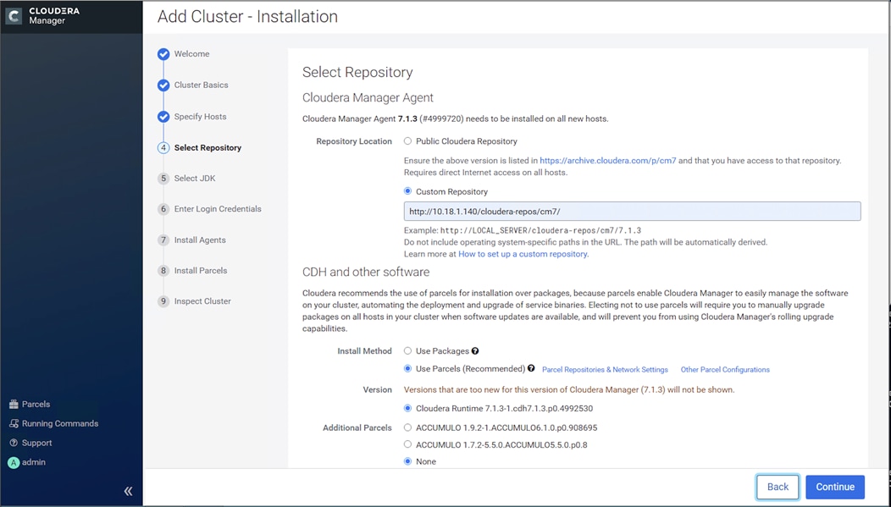Click the custom repository URL field
The height and width of the screenshot is (507, 891).
pyautogui.click(x=632, y=212)
